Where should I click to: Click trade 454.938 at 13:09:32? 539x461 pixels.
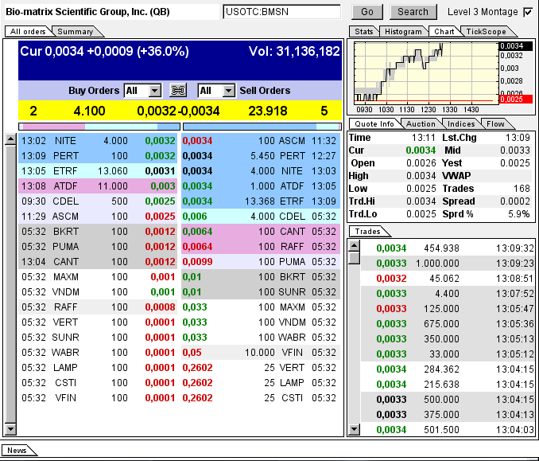coord(448,248)
